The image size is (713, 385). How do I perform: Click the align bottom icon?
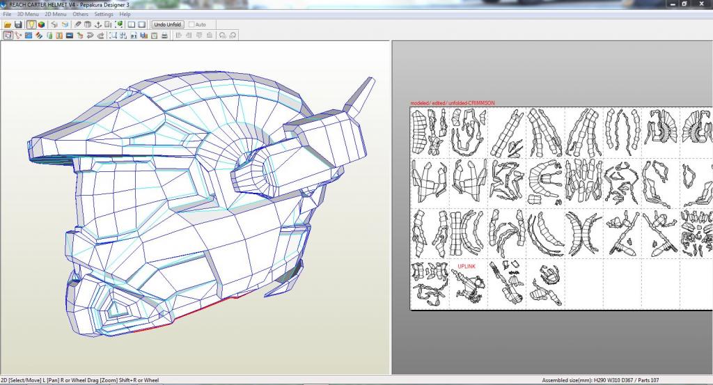tap(209, 35)
